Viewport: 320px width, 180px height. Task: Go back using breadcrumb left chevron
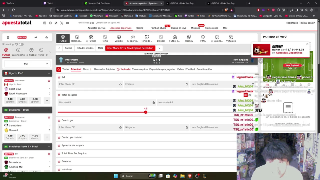click(59, 48)
